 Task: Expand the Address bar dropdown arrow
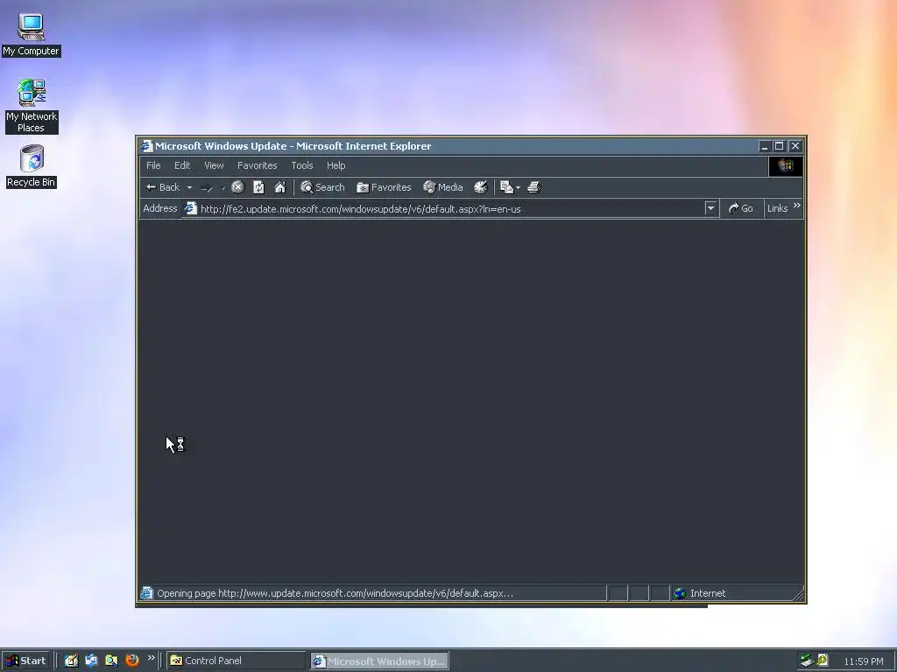click(710, 208)
